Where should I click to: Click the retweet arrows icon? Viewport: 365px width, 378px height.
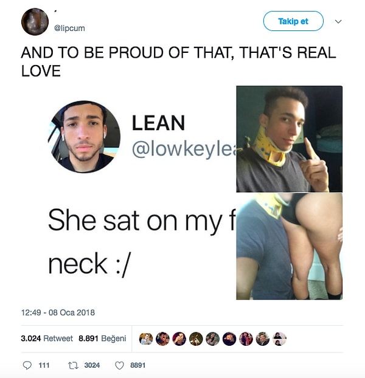72,365
